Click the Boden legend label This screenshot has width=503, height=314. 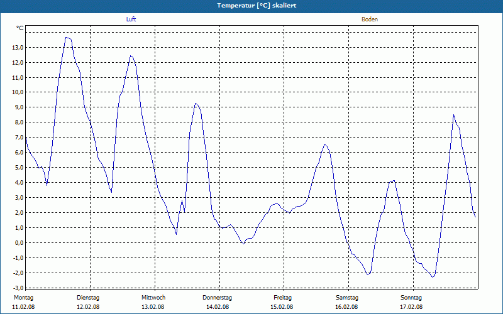pyautogui.click(x=370, y=19)
